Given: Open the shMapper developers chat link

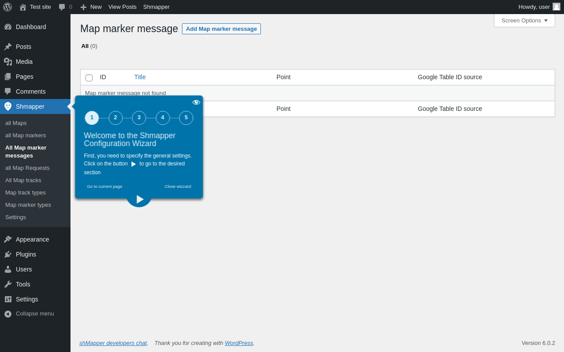Looking at the screenshot, I should [113, 343].
